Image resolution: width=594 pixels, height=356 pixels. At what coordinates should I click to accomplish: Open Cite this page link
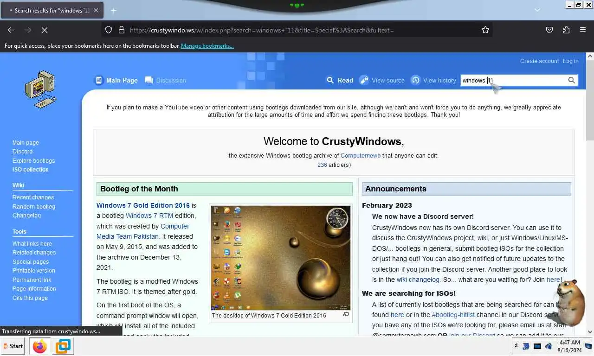[x=30, y=298]
